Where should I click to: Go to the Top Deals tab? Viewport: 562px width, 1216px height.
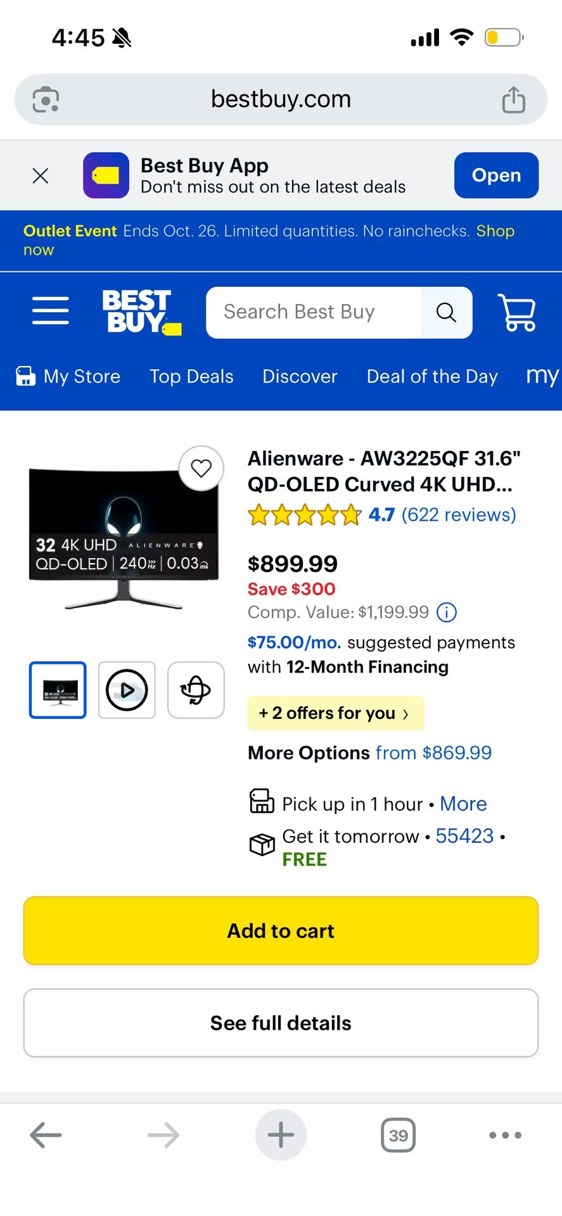point(191,376)
